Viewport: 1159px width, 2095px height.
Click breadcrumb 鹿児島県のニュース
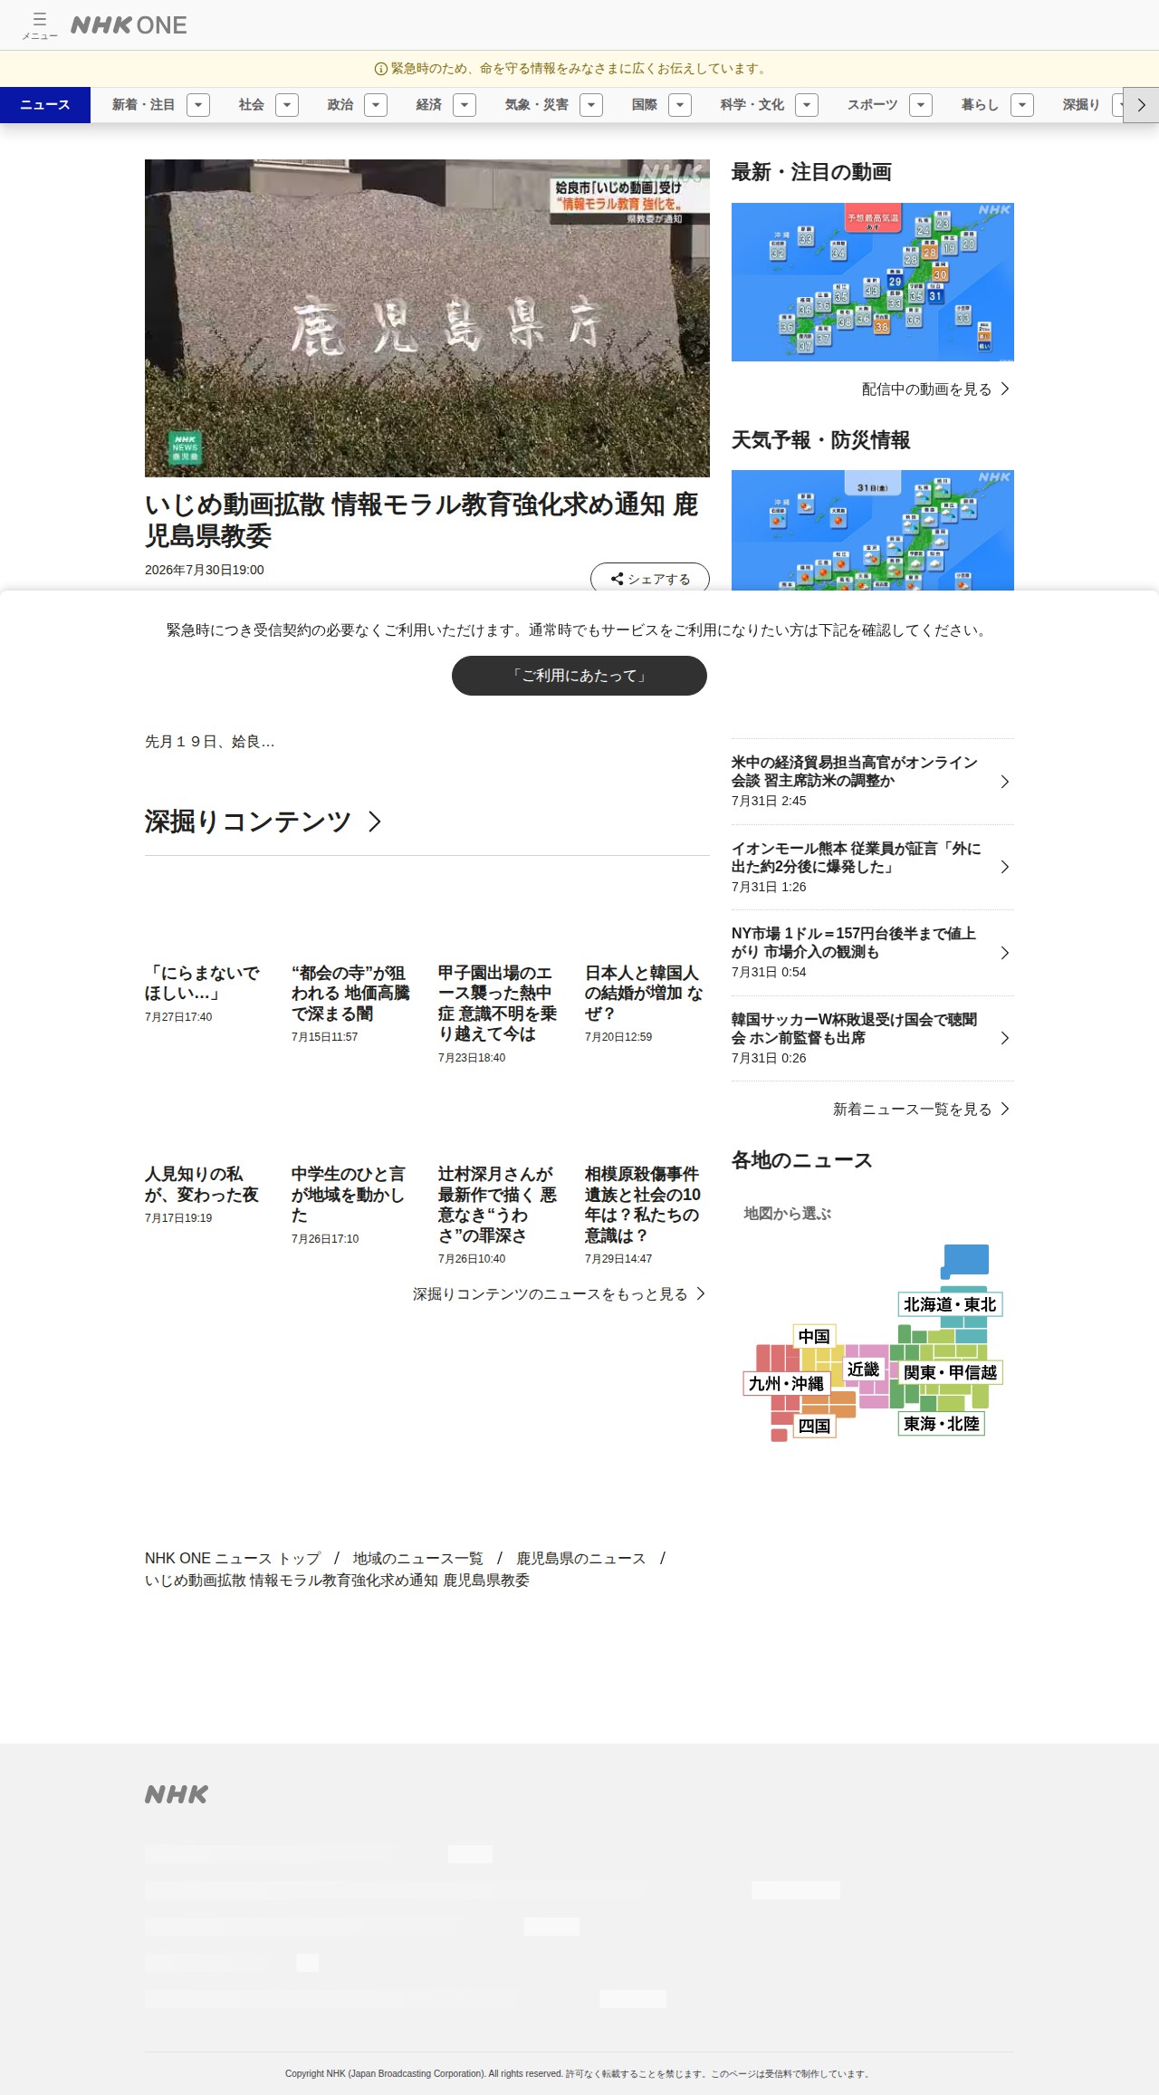(581, 1558)
